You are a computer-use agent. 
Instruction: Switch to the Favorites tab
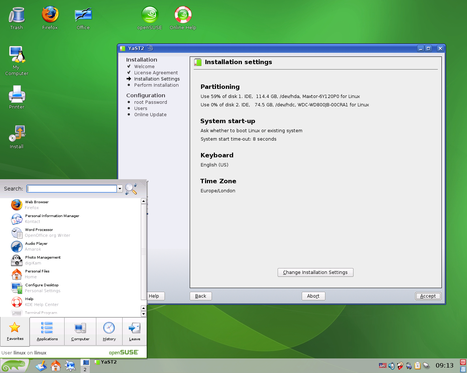point(15,331)
